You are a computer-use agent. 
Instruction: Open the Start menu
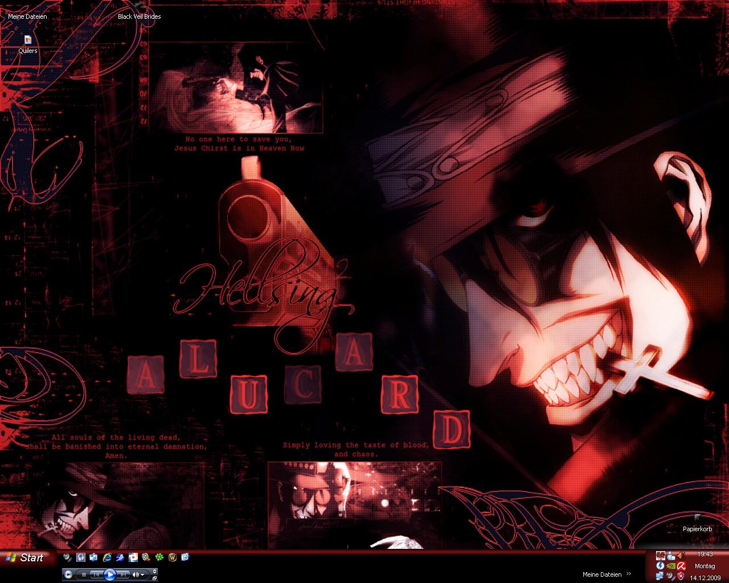[27, 557]
